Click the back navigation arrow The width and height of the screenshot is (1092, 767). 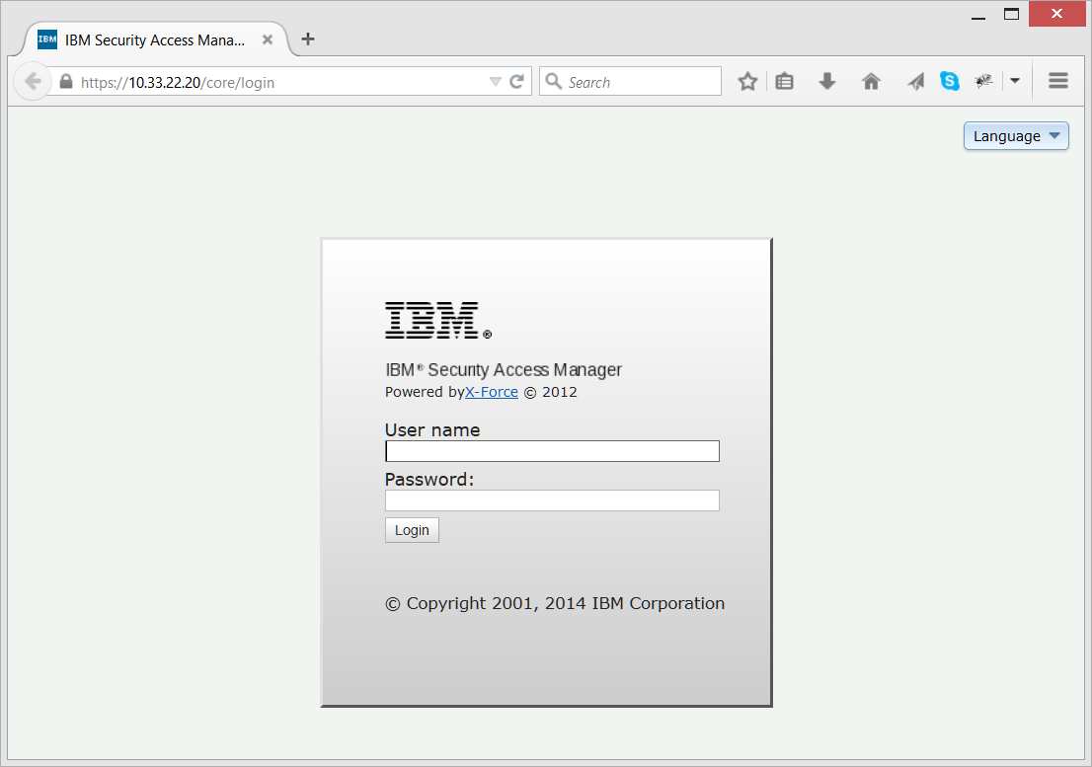33,80
